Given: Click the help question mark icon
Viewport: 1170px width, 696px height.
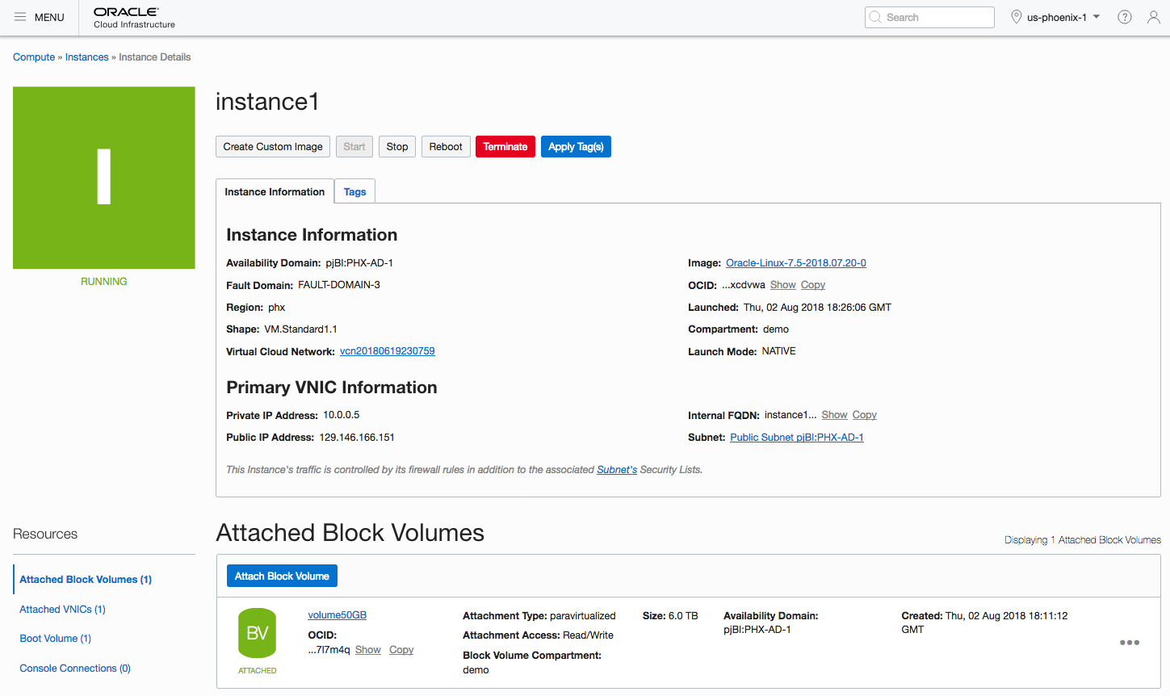Looking at the screenshot, I should pyautogui.click(x=1124, y=17).
